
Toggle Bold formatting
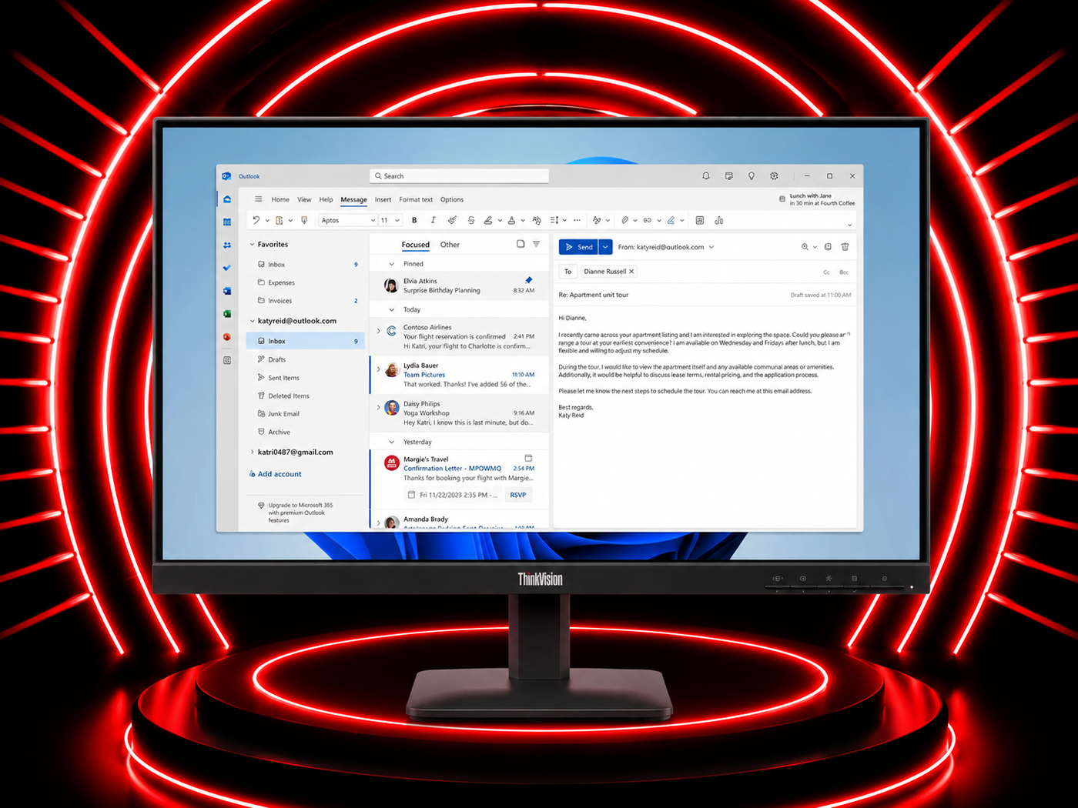414,220
